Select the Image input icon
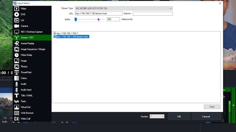 point(17,61)
